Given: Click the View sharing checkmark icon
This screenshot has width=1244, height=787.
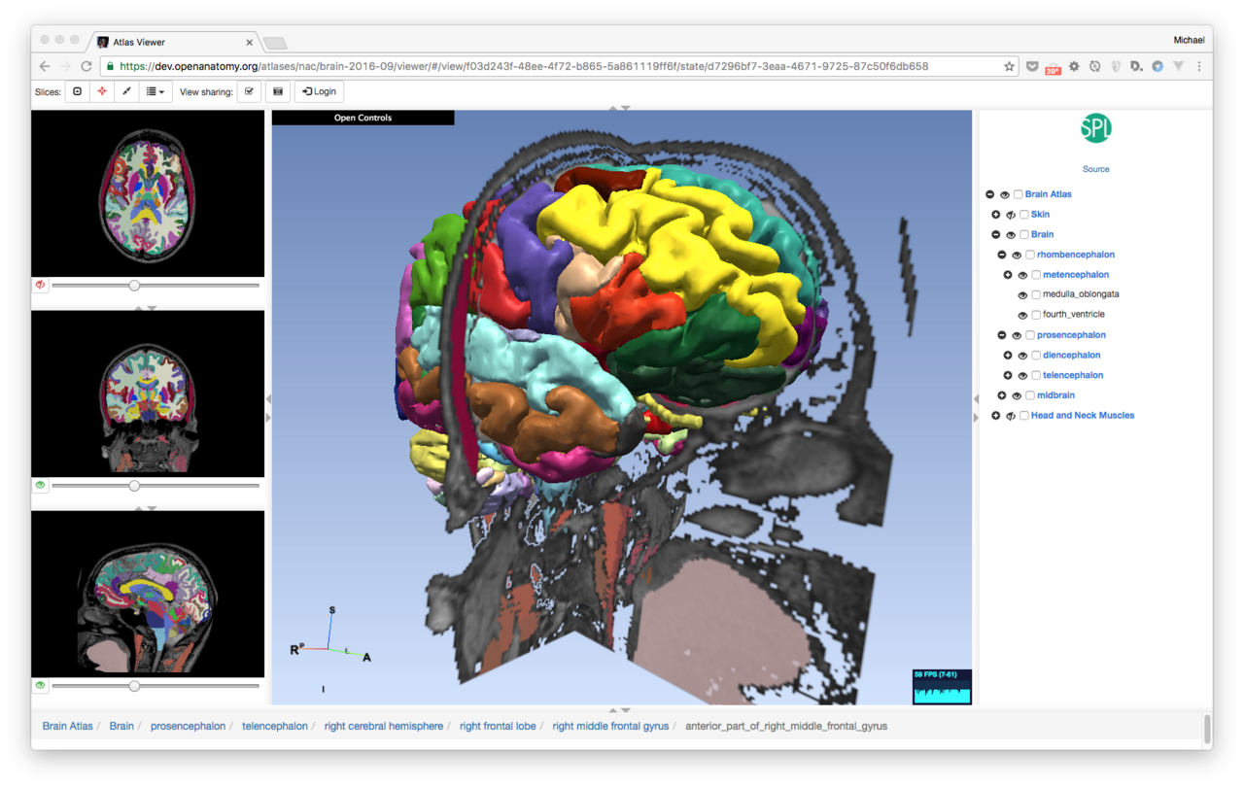Looking at the screenshot, I should coord(249,91).
